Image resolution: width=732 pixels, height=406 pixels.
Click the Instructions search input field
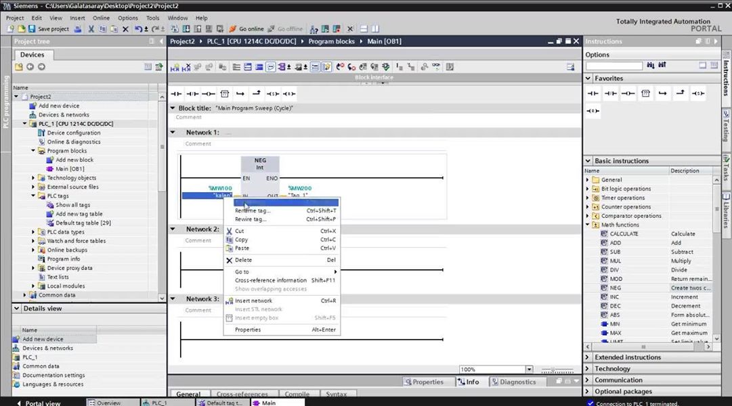pos(614,66)
